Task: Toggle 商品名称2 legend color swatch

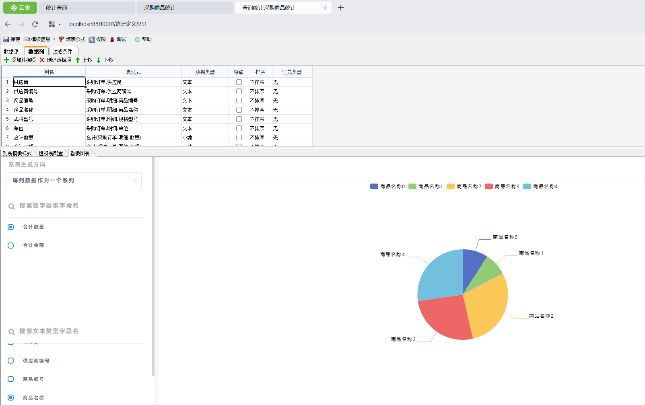Action: [x=451, y=186]
